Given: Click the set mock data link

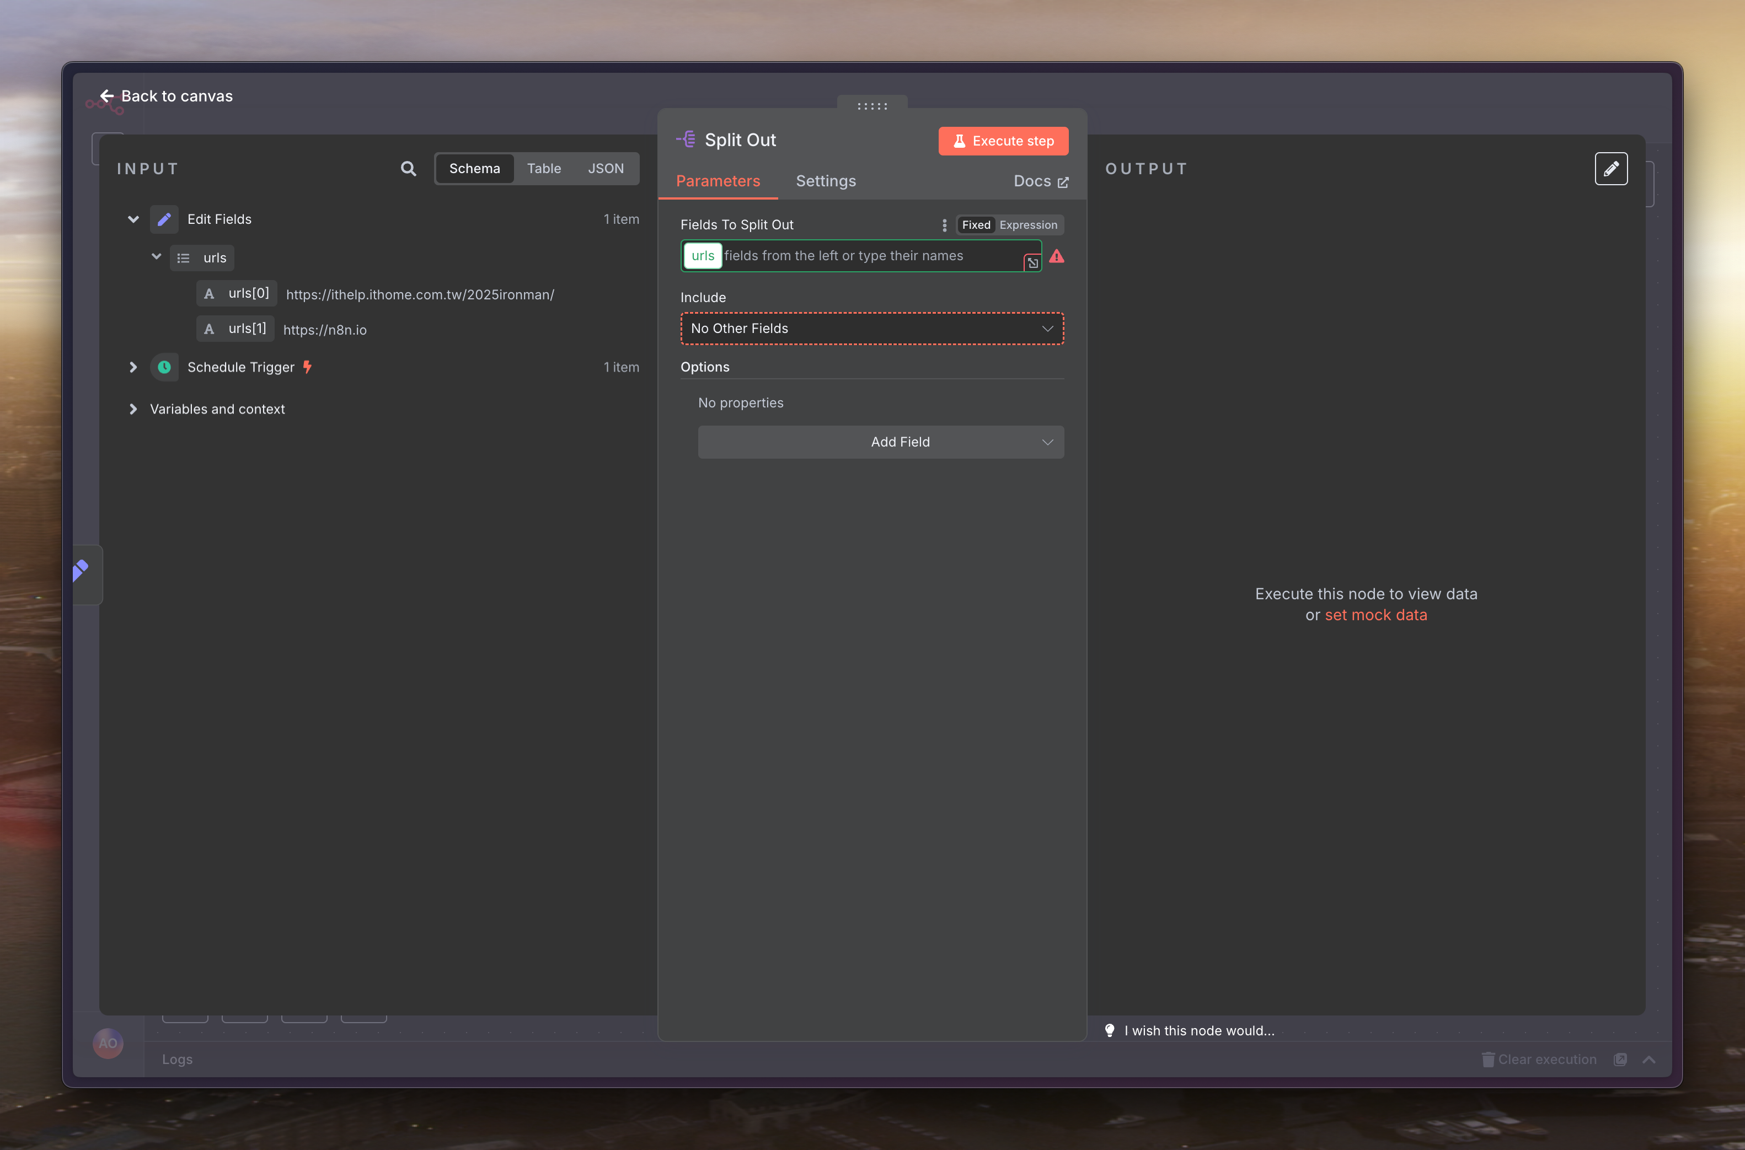Looking at the screenshot, I should [x=1375, y=615].
